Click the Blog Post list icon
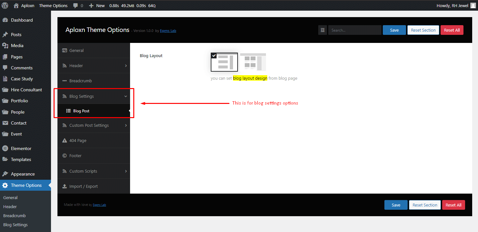 (68, 111)
